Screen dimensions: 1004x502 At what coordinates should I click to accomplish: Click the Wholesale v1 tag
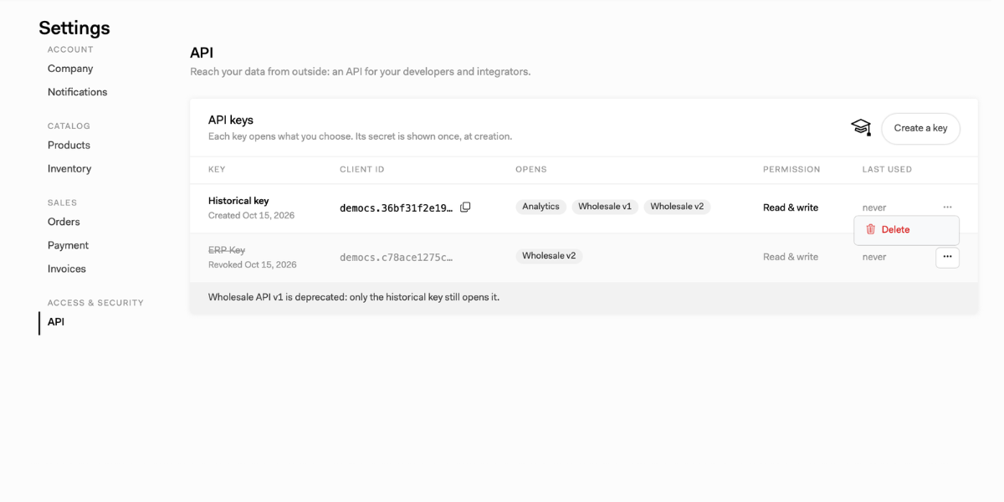pos(605,207)
